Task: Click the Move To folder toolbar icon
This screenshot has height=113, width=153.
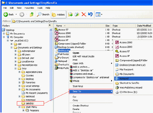Action: (70, 14)
